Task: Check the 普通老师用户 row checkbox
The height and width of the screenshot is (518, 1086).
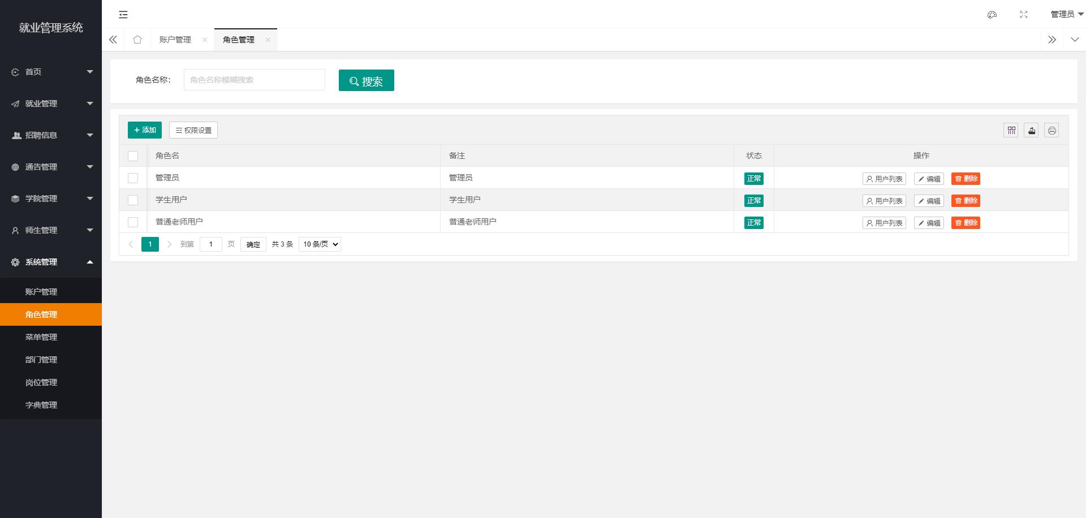Action: click(x=133, y=222)
